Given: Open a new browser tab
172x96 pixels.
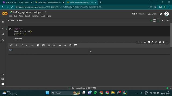Looking at the screenshot, I should click(100, 2).
